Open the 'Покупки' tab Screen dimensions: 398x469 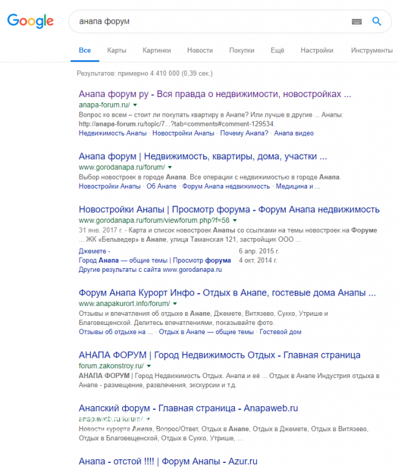pos(241,50)
